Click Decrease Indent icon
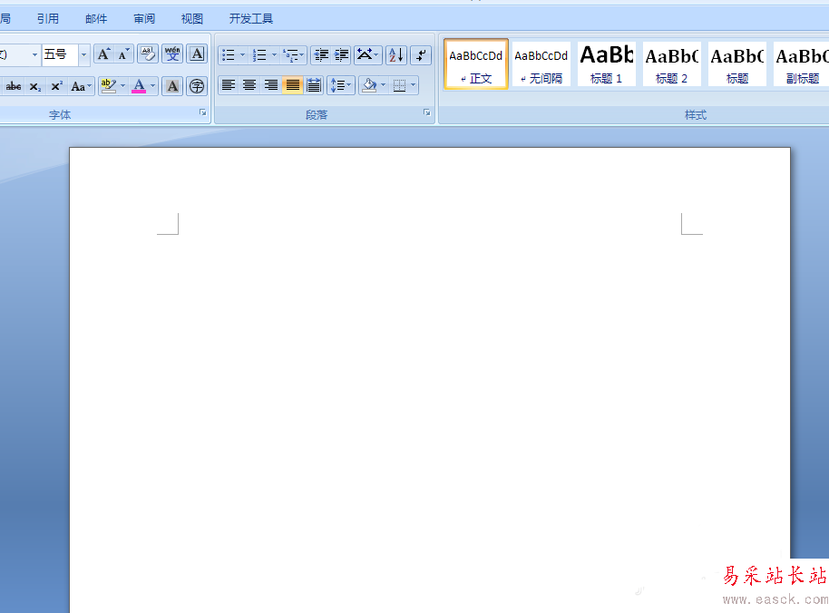Image resolution: width=829 pixels, height=613 pixels. (x=321, y=55)
